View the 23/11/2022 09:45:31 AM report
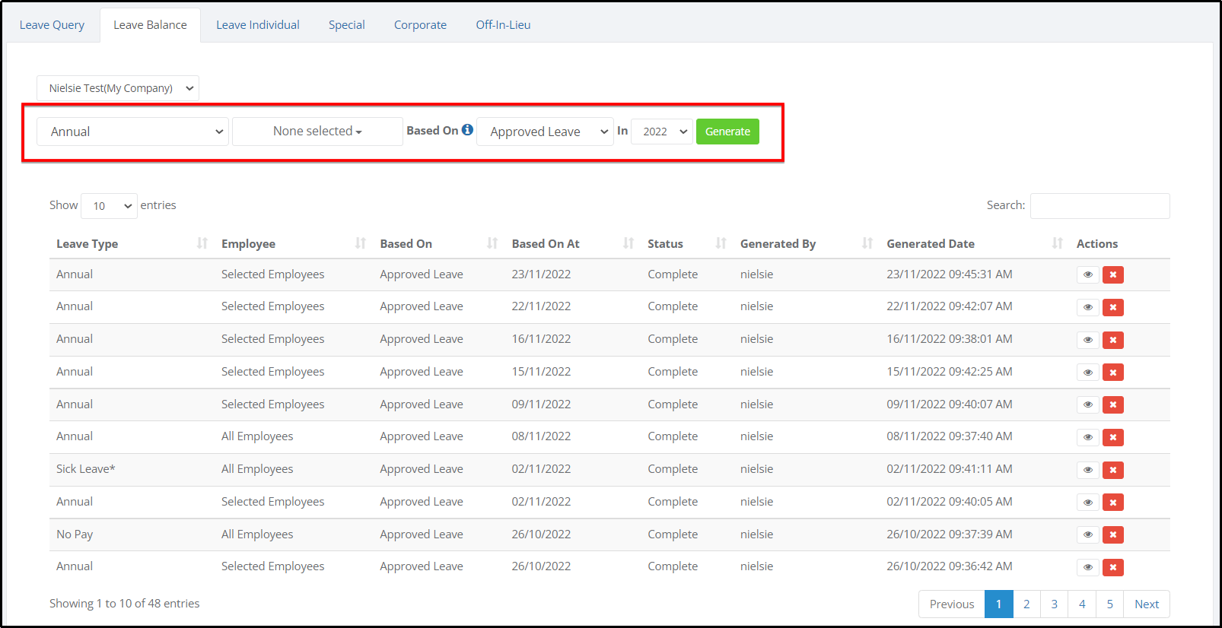The width and height of the screenshot is (1222, 628). 1087,274
